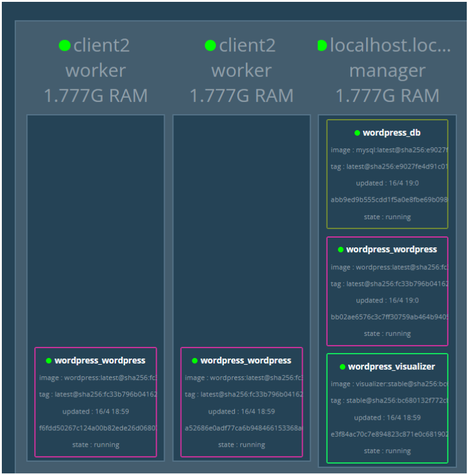The height and width of the screenshot is (474, 468).
Task: Click image line in a52686e0adf card
Action: click(243, 378)
